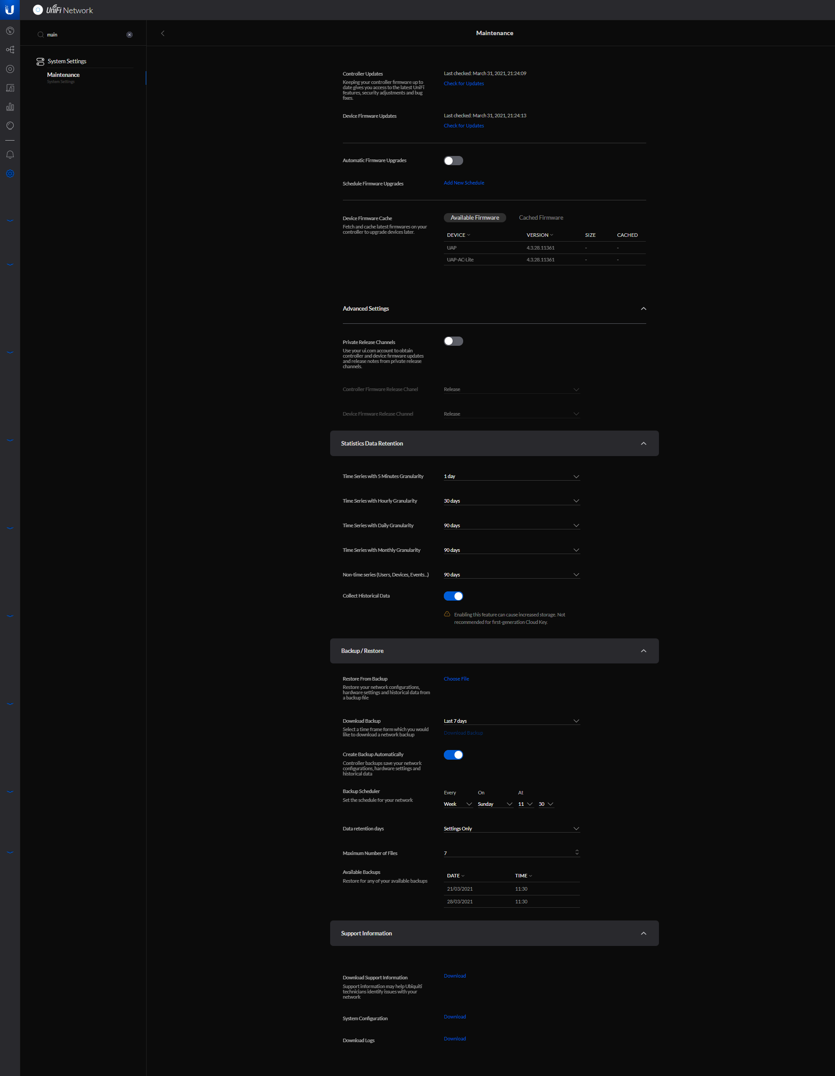The image size is (835, 1076).
Task: Clear the settings search with the X icon
Action: click(x=130, y=35)
